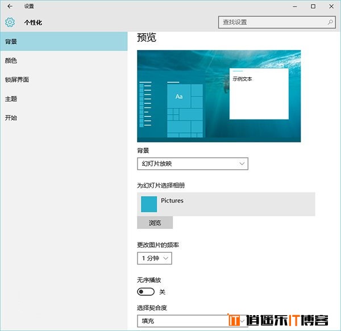Open the 选择契合度 dropdown showing 填充
Viewport: 341px width, 331px height.
point(193,321)
